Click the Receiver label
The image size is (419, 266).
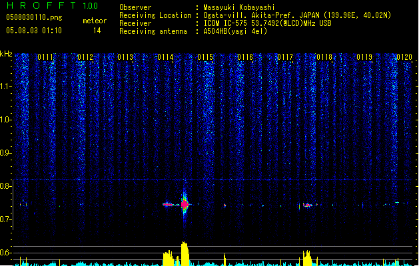(x=135, y=23)
